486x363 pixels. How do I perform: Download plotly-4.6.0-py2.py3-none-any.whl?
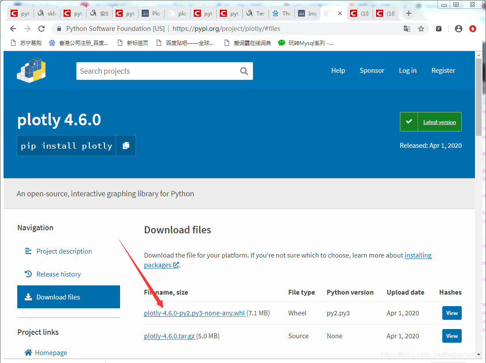tap(194, 313)
